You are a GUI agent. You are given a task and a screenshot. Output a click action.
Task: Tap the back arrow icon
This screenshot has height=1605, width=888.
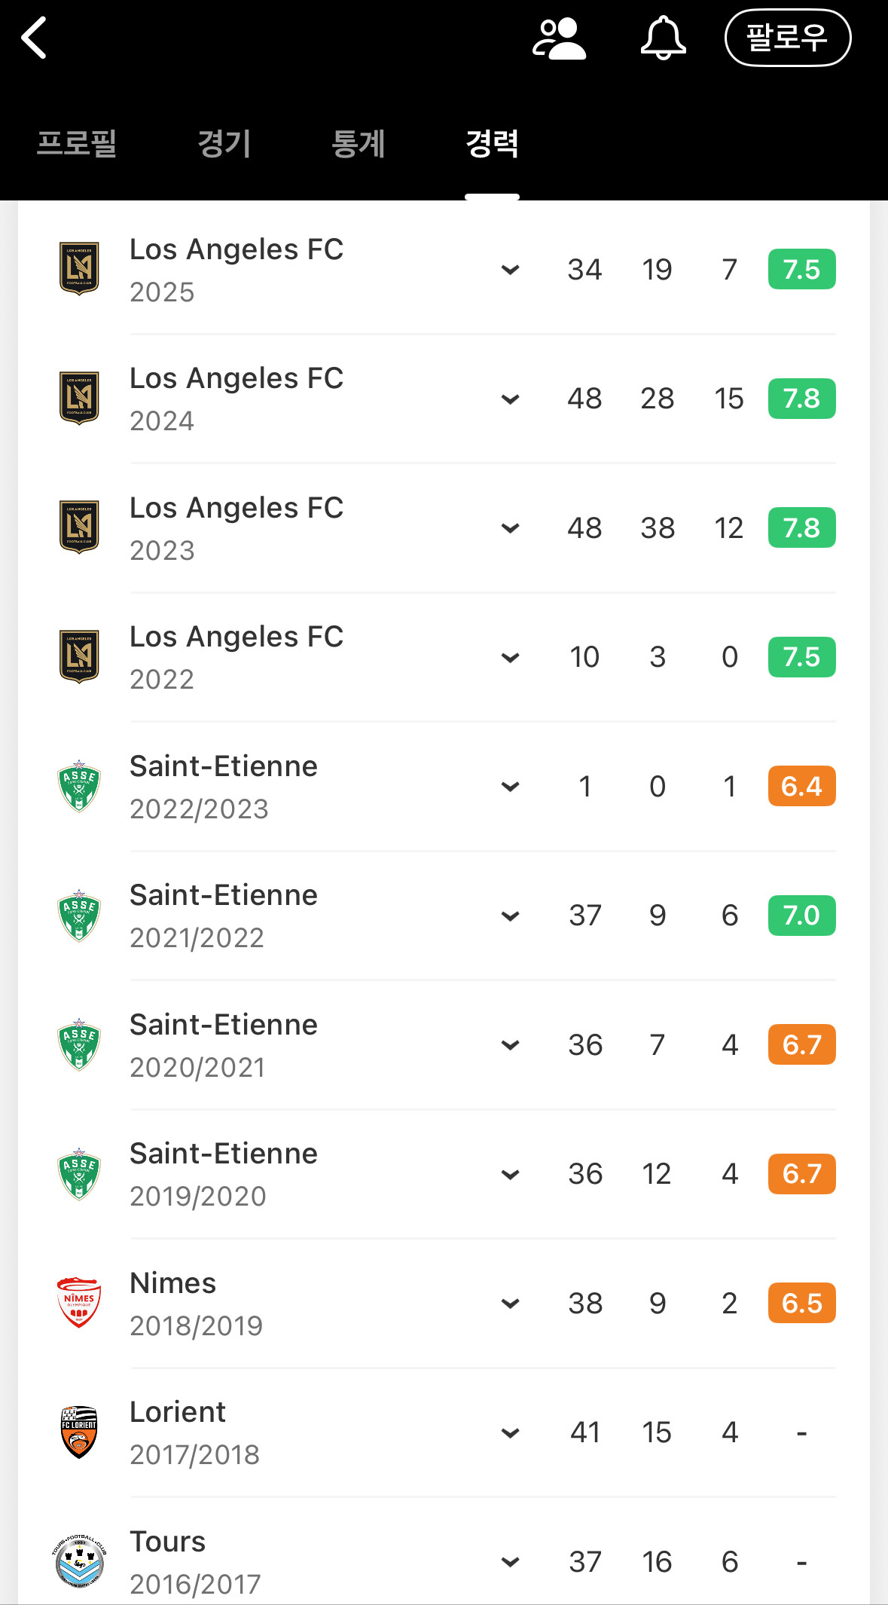(35, 38)
